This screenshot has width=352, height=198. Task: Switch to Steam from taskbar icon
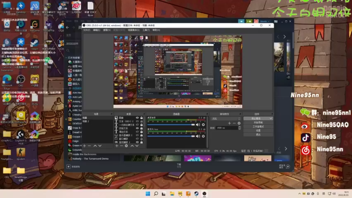(x=196, y=194)
